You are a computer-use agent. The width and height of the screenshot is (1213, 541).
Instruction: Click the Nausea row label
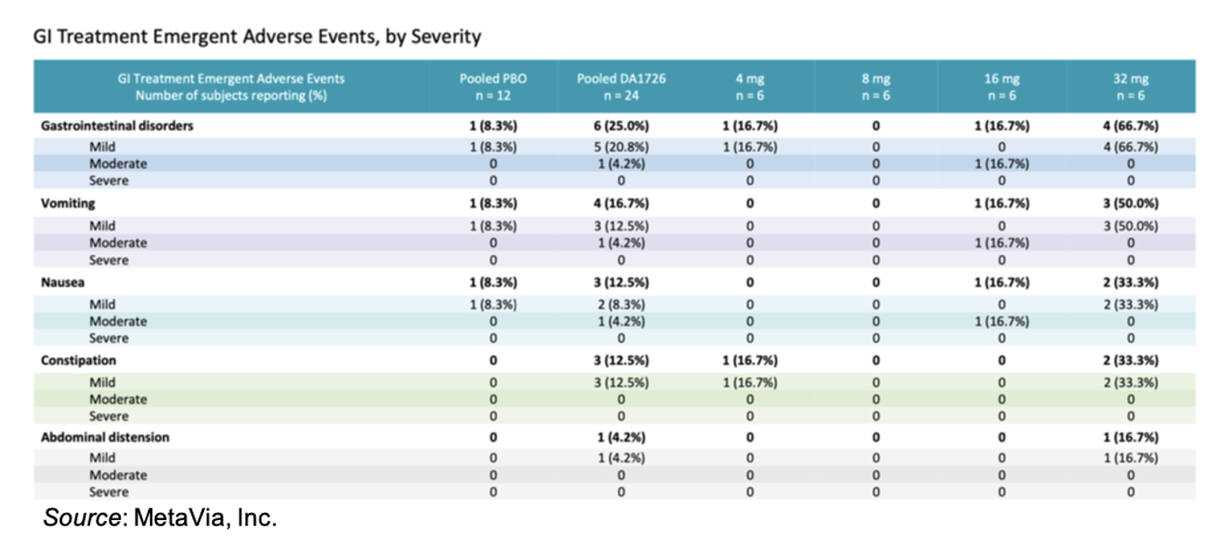(62, 282)
